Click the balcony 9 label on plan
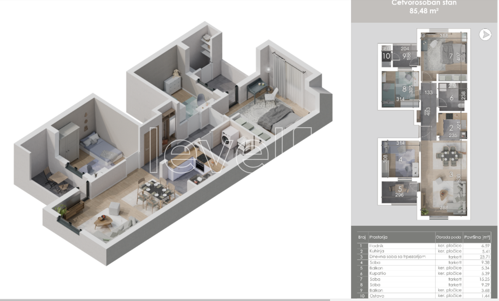The width and height of the screenshot is (499, 301). (x=405, y=56)
